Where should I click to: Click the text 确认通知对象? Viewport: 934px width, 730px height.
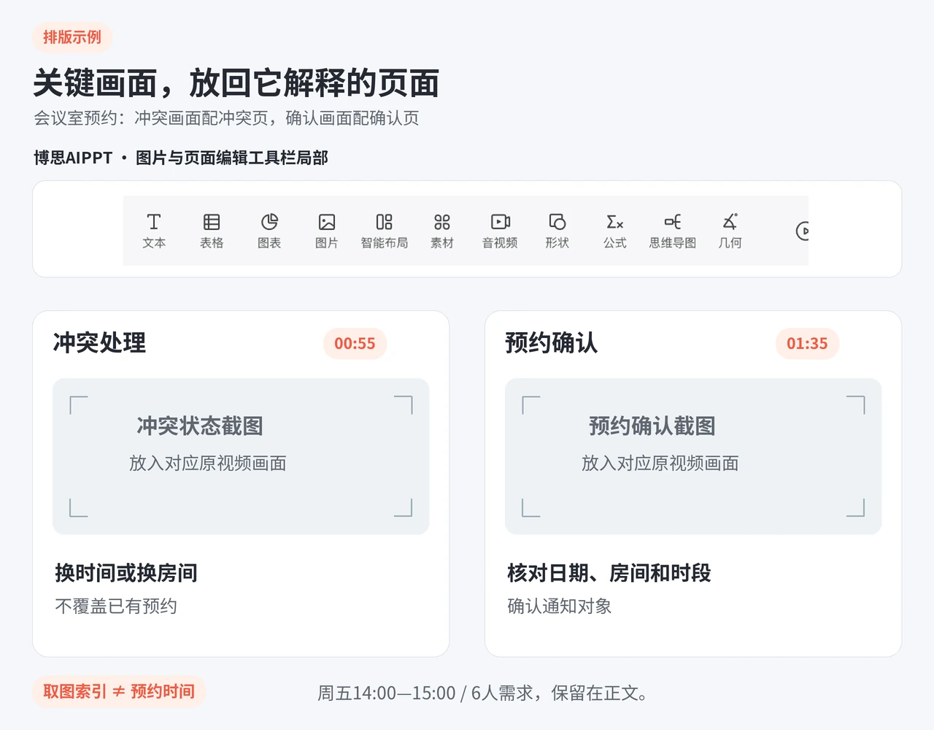pos(560,607)
